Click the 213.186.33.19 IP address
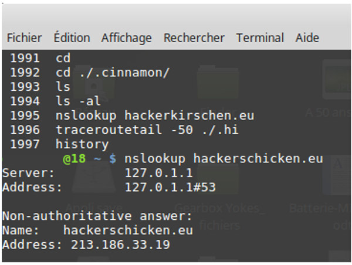Image resolution: width=352 pixels, height=265 pixels. (120, 245)
